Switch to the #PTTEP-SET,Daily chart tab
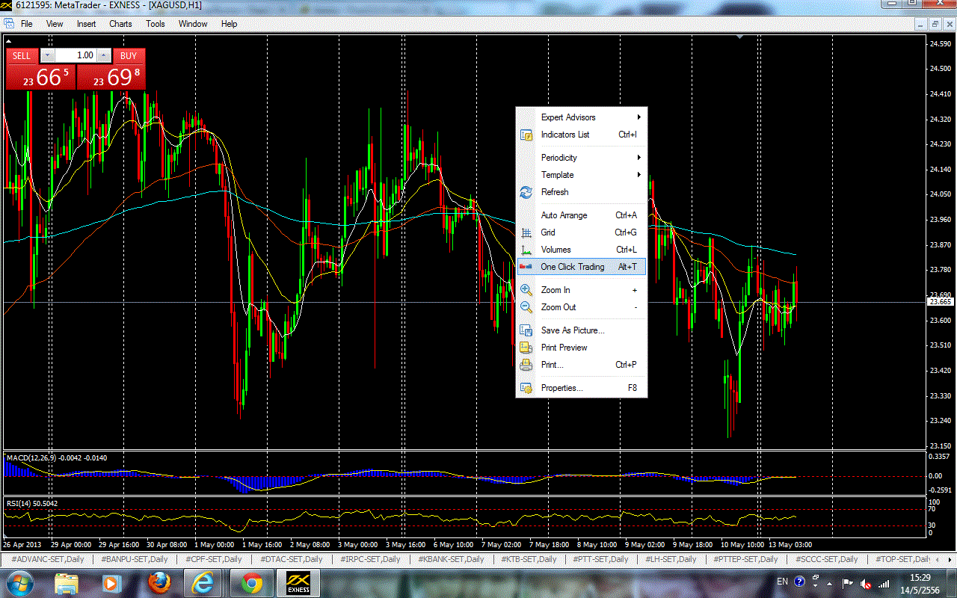The image size is (957, 598). pyautogui.click(x=745, y=559)
